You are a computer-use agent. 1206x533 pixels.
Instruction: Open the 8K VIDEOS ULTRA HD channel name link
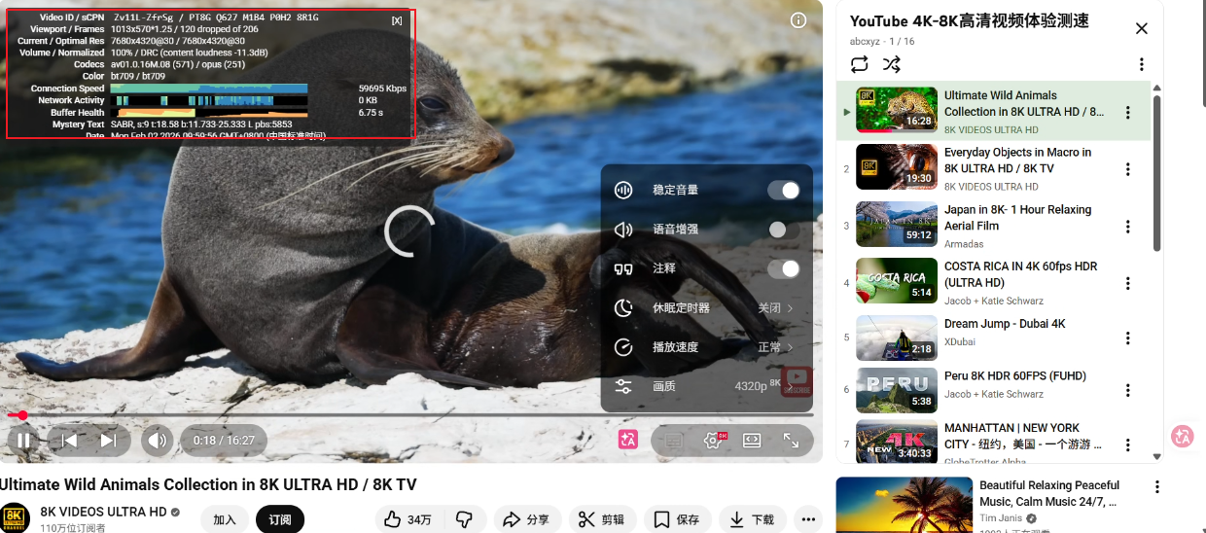tap(104, 512)
